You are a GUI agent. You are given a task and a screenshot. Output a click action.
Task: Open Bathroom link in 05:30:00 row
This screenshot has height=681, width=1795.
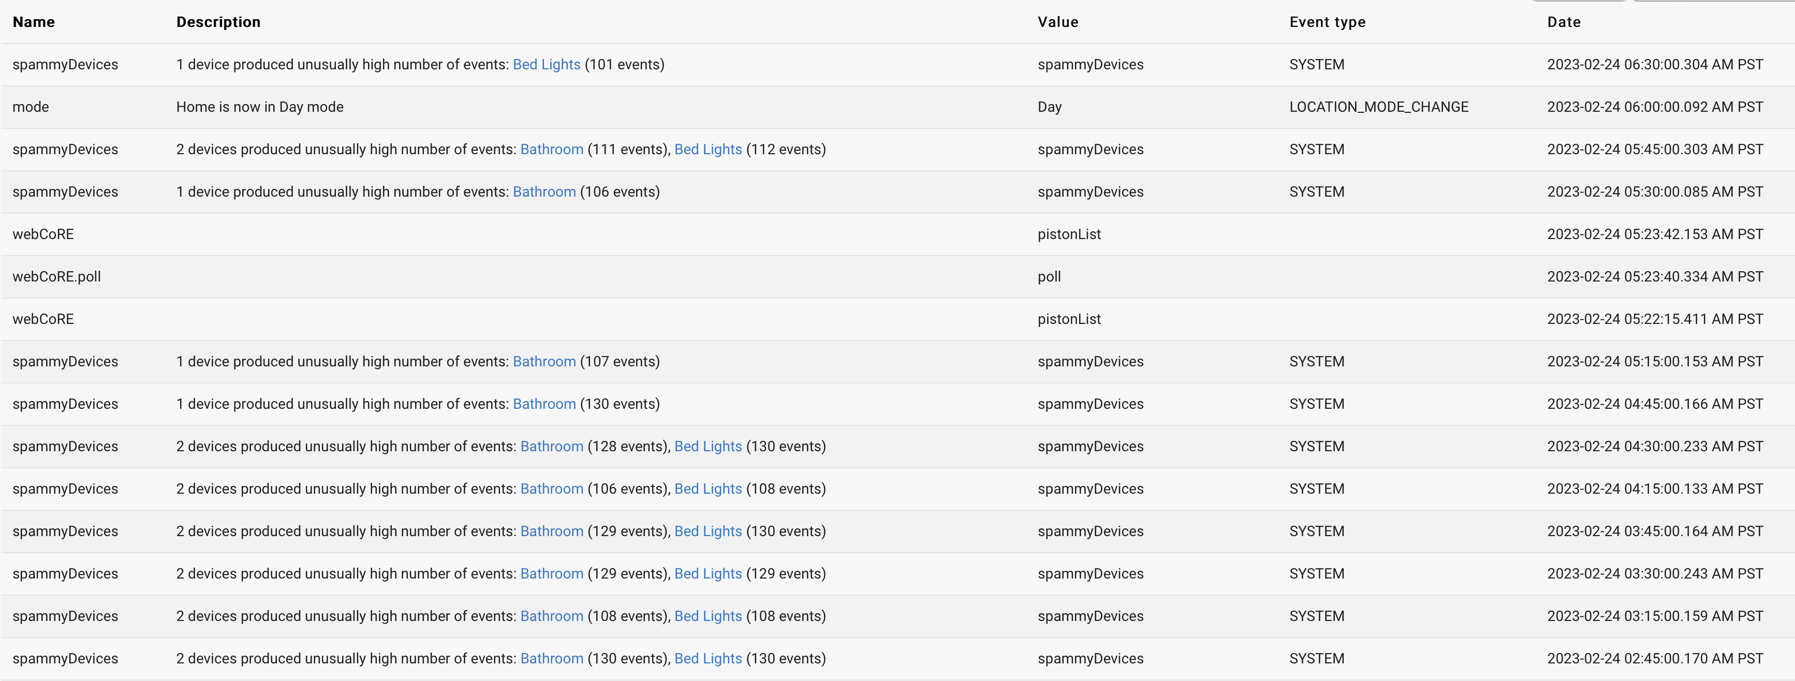click(544, 192)
